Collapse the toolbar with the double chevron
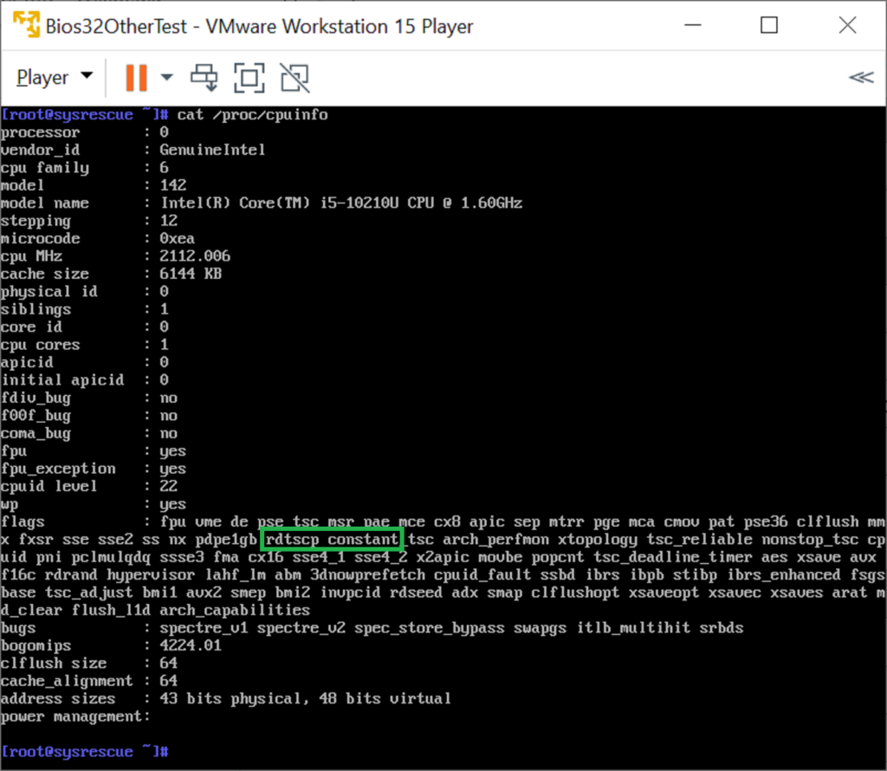Screen dimensions: 887x771 point(860,77)
